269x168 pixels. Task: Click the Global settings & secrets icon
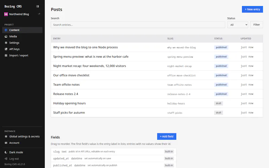(6, 136)
